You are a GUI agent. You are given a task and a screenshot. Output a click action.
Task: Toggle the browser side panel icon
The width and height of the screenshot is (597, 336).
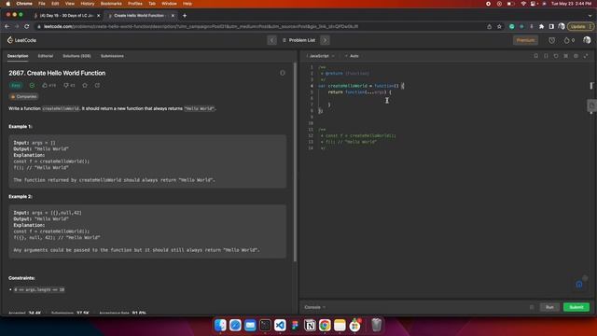click(551, 27)
